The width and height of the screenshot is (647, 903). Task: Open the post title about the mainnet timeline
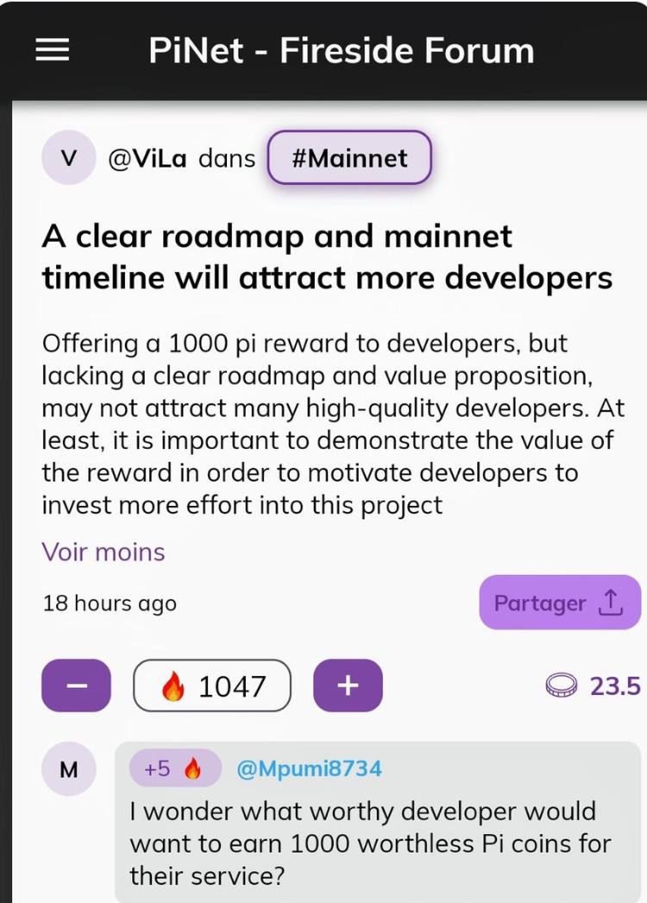[327, 257]
